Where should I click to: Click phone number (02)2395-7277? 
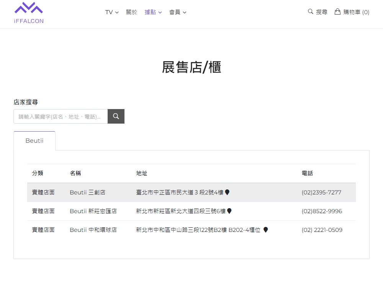(x=321, y=192)
